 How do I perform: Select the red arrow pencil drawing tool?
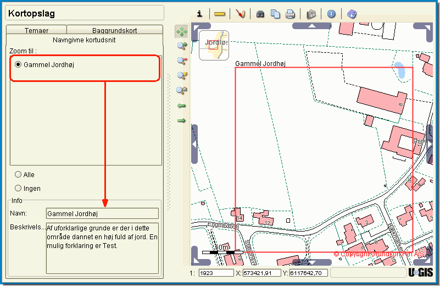(241, 14)
